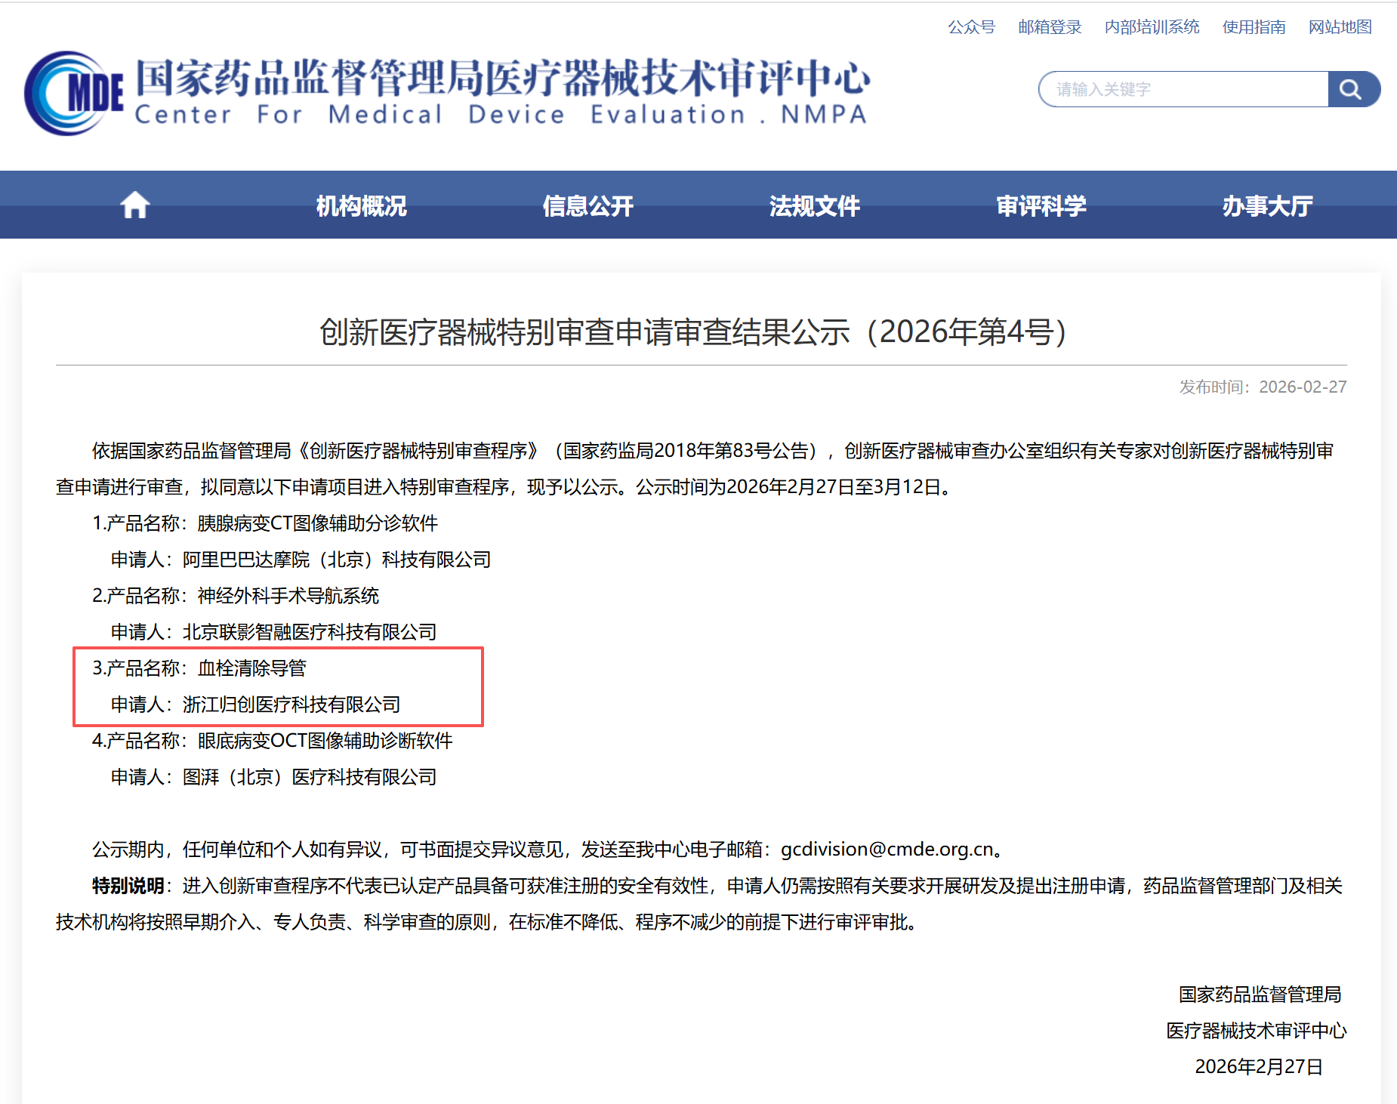This screenshot has height=1104, width=1397.
Task: Click product name 神经外科手术导航系统
Action: tap(288, 596)
